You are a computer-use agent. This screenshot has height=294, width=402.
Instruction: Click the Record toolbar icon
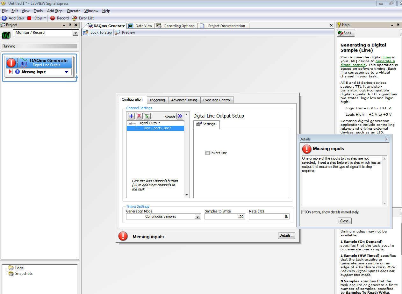[53, 18]
